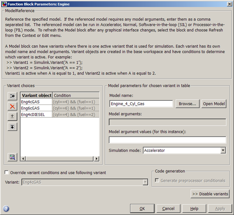The height and width of the screenshot is (215, 234).
Task: Enable Override variant conditions checkbox
Action: coord(7,173)
